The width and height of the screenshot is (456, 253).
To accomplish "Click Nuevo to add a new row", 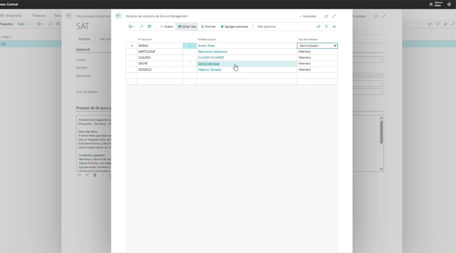I will point(167,27).
